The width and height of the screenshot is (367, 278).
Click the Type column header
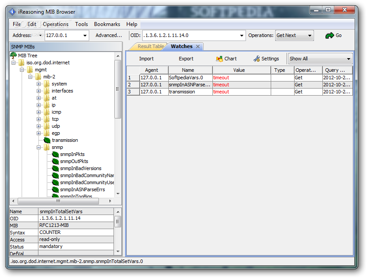coord(283,70)
